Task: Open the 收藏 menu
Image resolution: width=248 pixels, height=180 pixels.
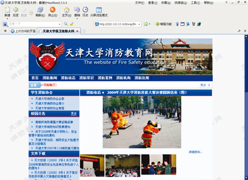Action: coord(166,2)
